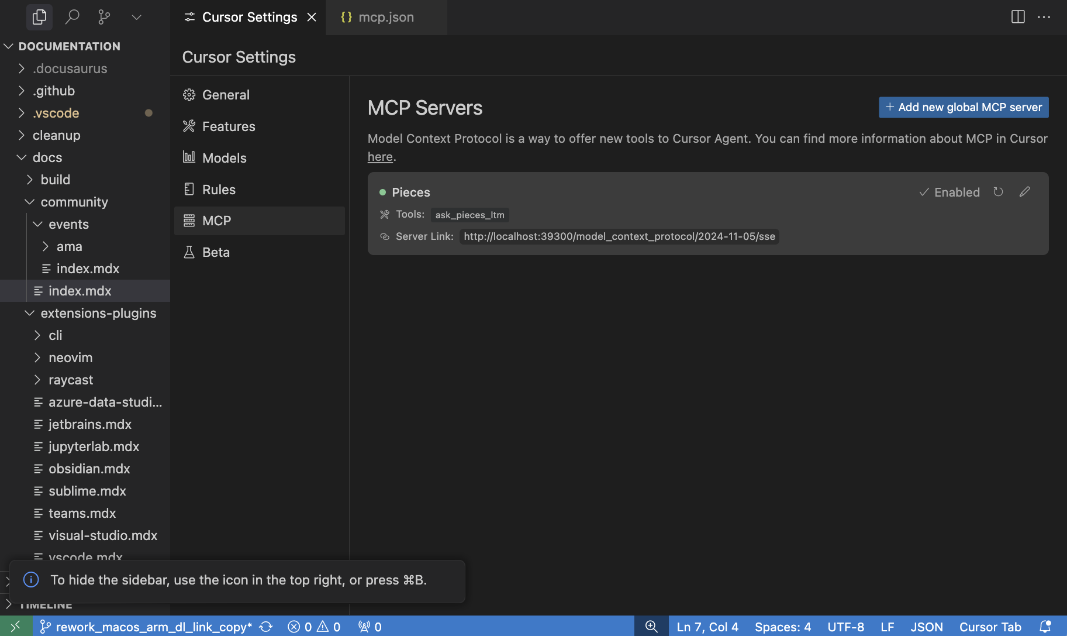Go to line via Ln 7, Col 4
Viewport: 1067px width, 636px height.
[x=707, y=627]
